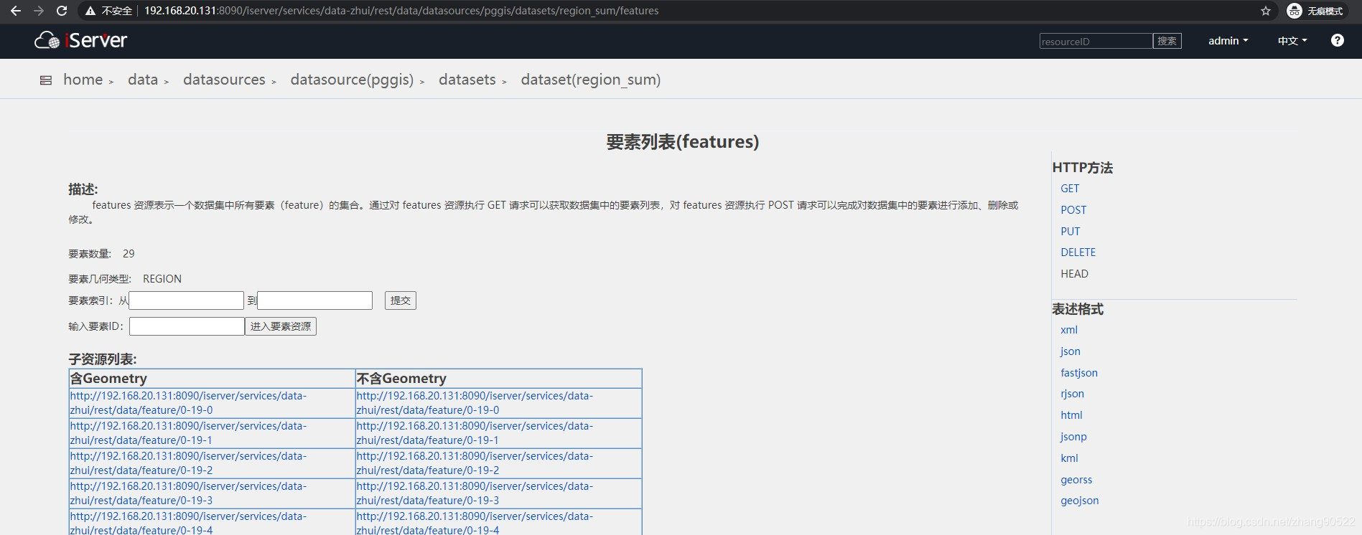Open feature 0-19-2 link with Geometry
Viewport: 1362px width, 535px height.
[x=188, y=463]
